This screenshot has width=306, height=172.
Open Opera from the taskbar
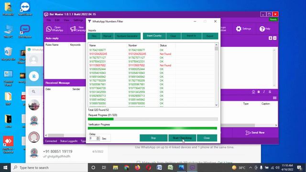149,168
